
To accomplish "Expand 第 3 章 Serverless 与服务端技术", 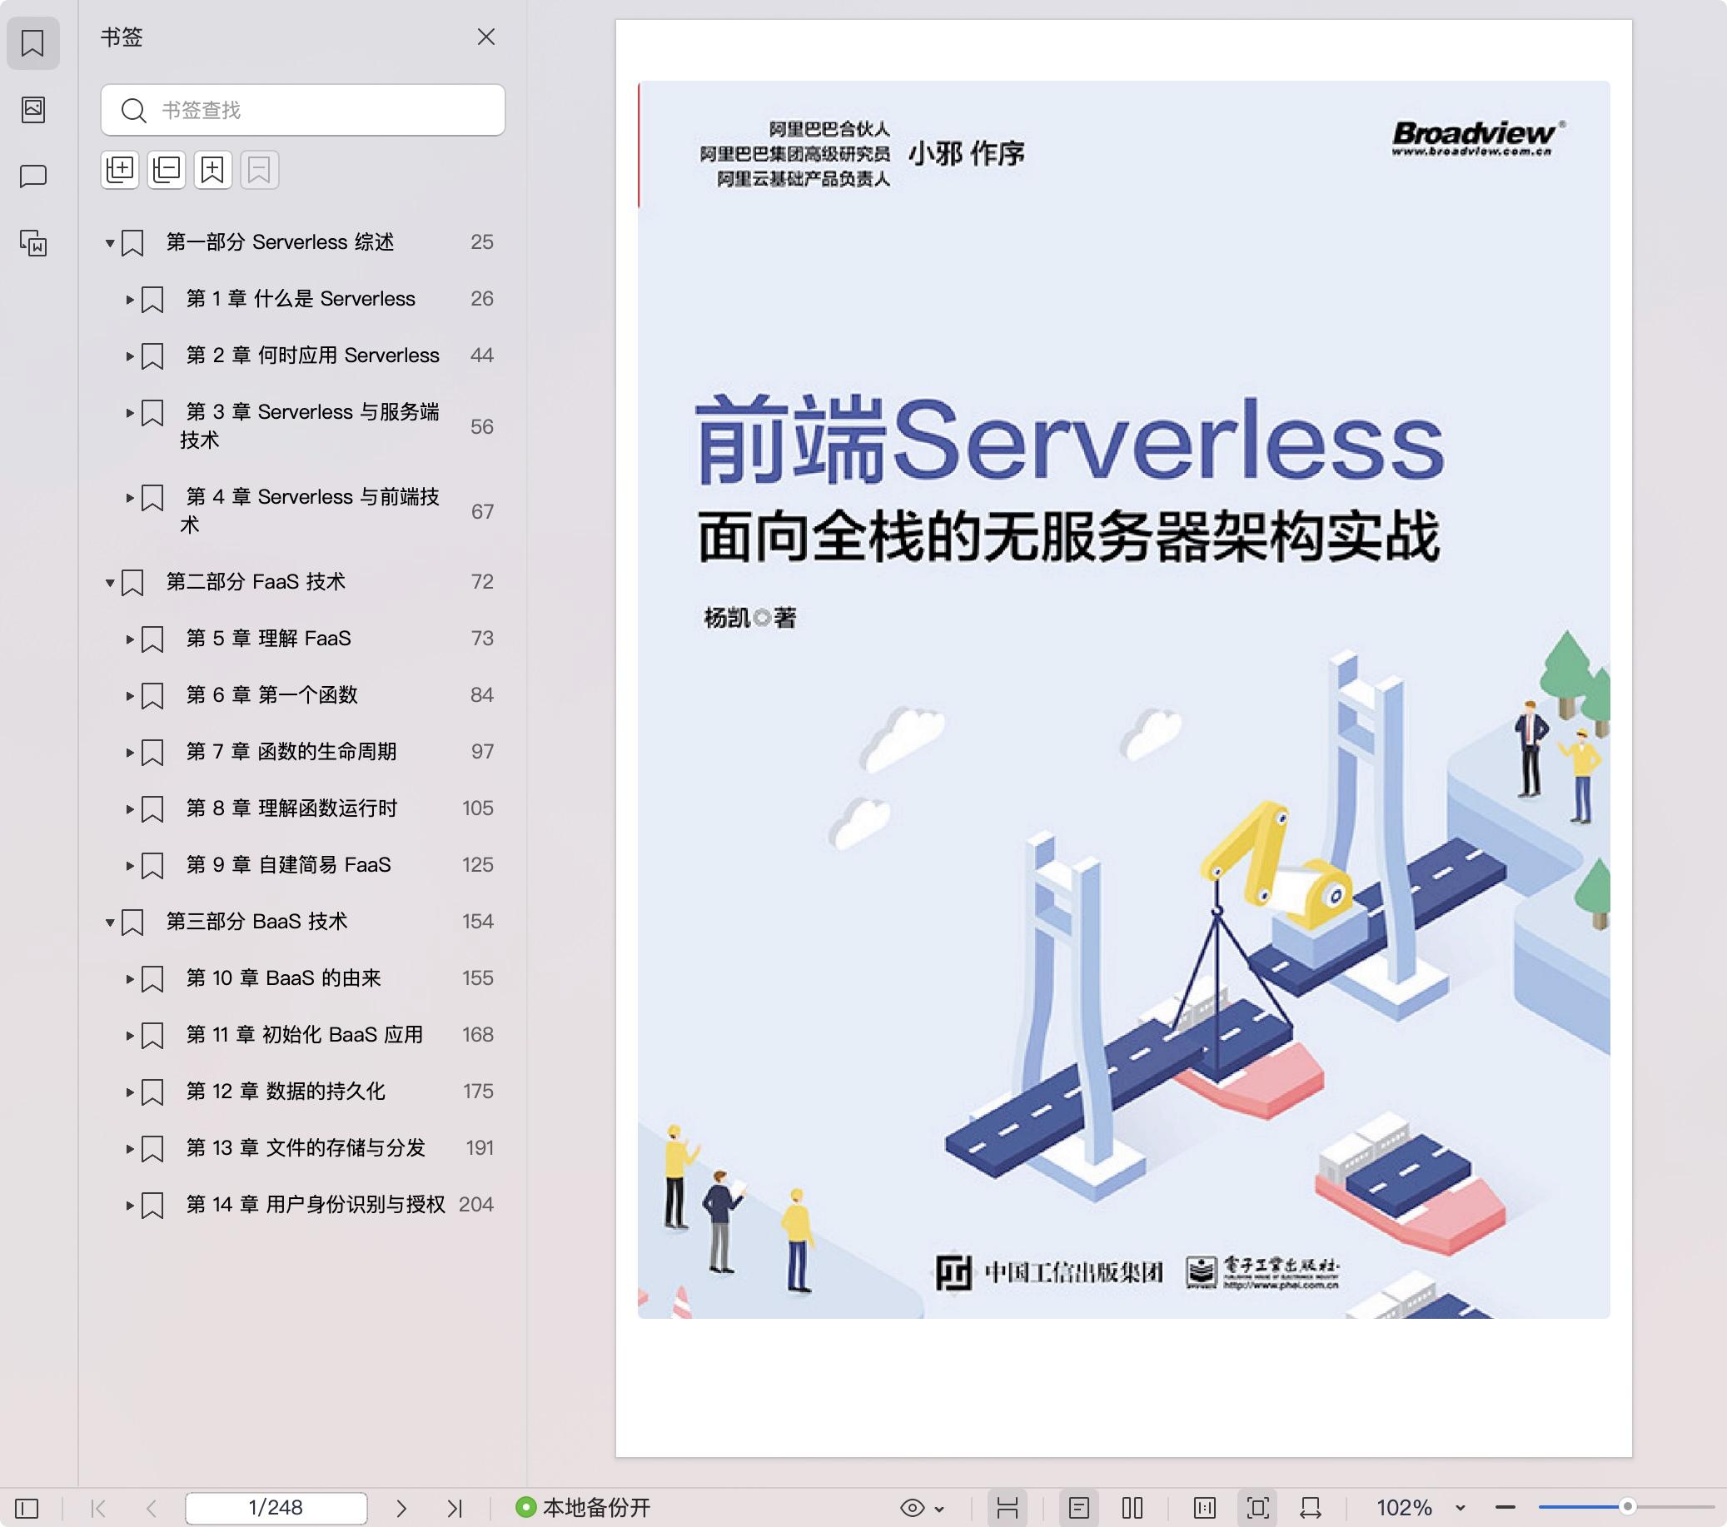I will click(x=130, y=413).
